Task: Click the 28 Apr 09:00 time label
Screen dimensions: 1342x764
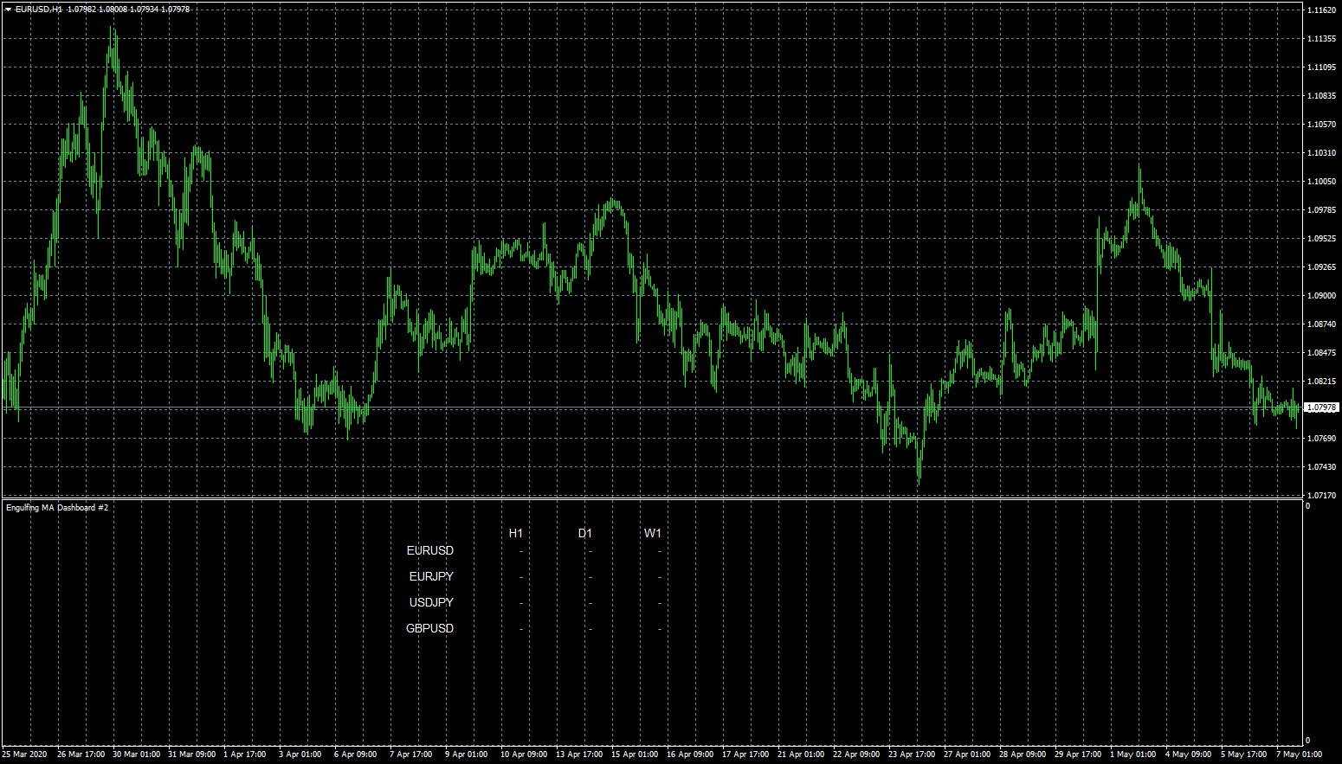Action: point(1023,754)
